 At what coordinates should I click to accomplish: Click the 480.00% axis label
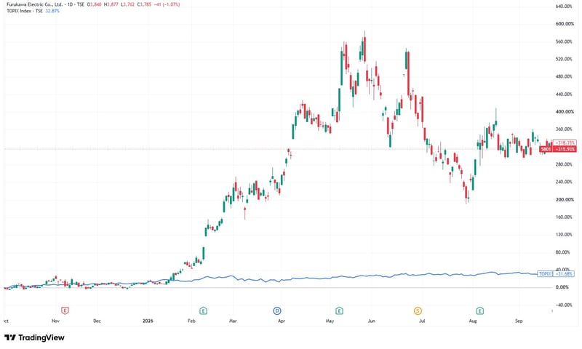click(x=564, y=76)
